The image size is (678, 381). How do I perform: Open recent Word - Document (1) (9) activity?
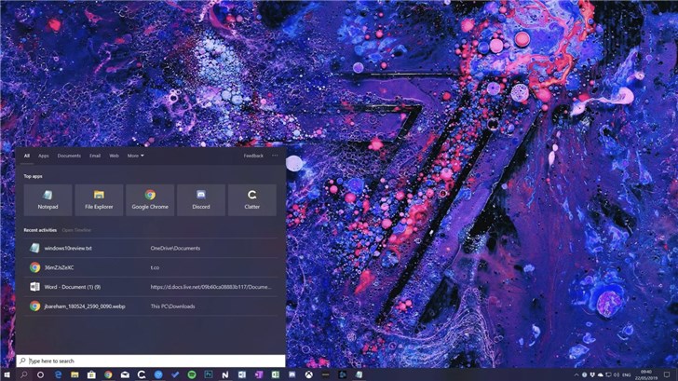(73, 287)
